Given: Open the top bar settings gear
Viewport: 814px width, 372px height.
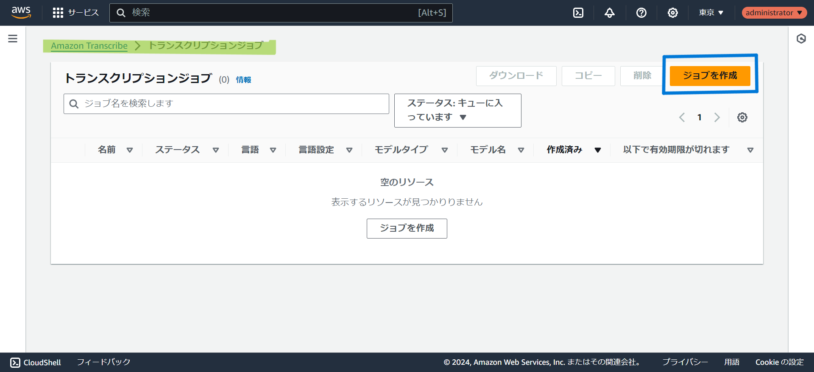Looking at the screenshot, I should click(x=672, y=13).
